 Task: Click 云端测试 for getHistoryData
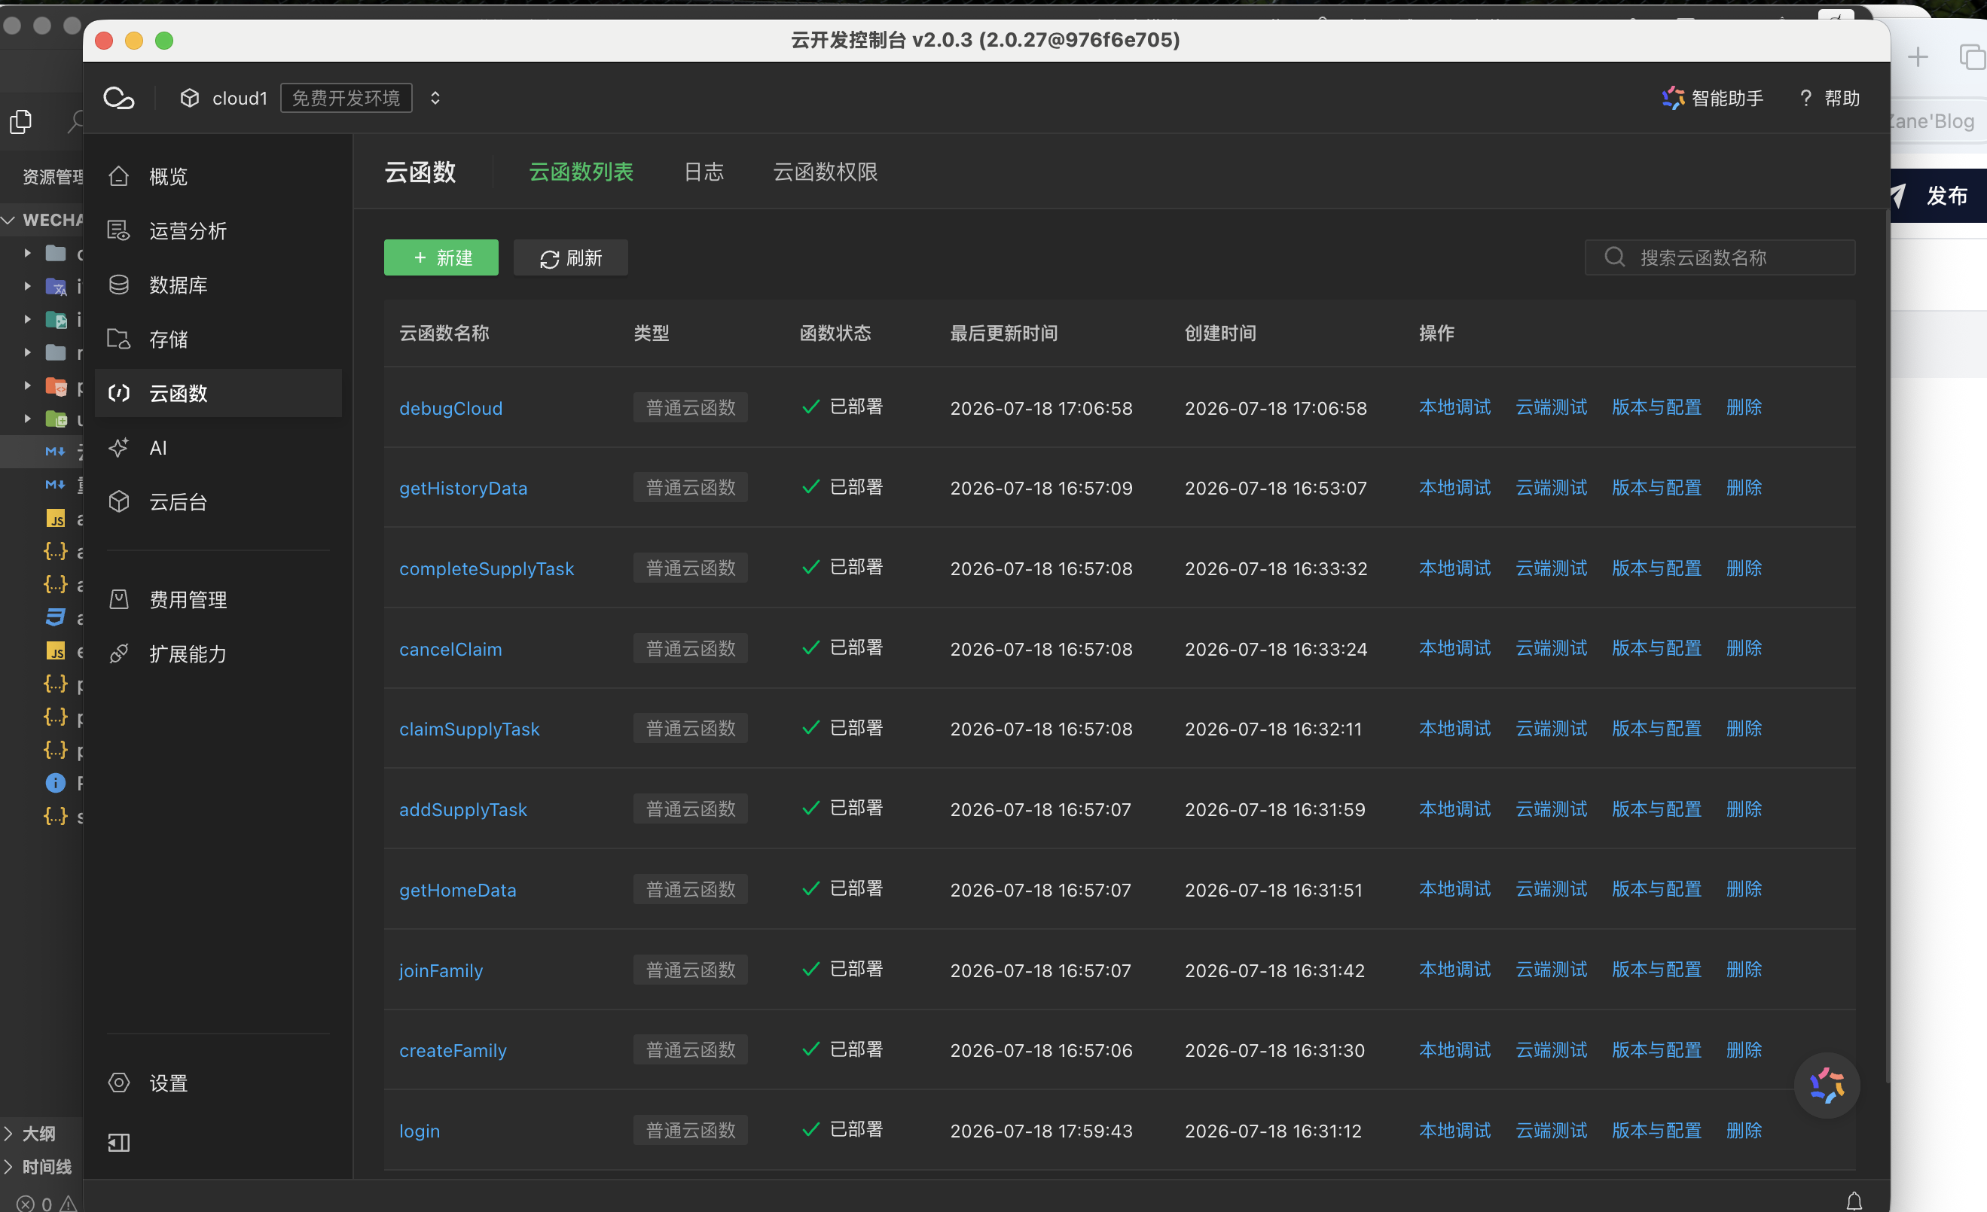1552,489
